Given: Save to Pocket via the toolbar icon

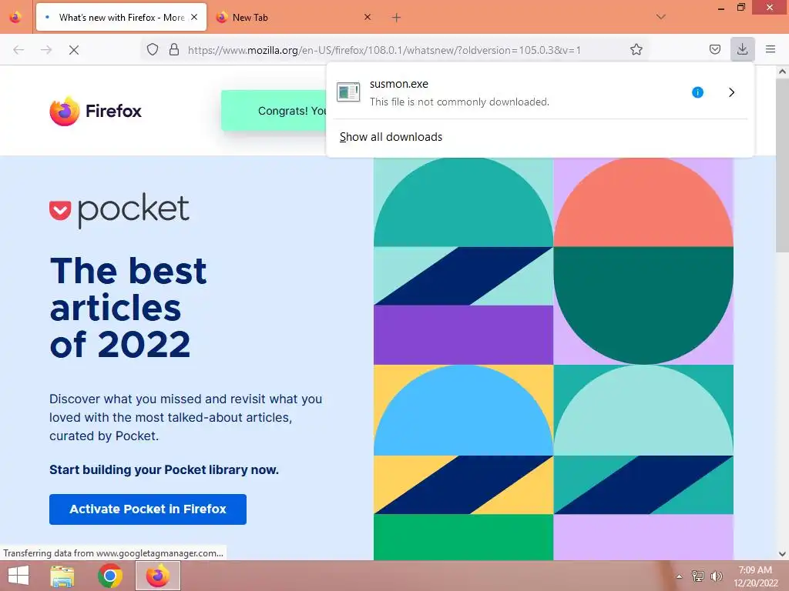Looking at the screenshot, I should (x=714, y=49).
